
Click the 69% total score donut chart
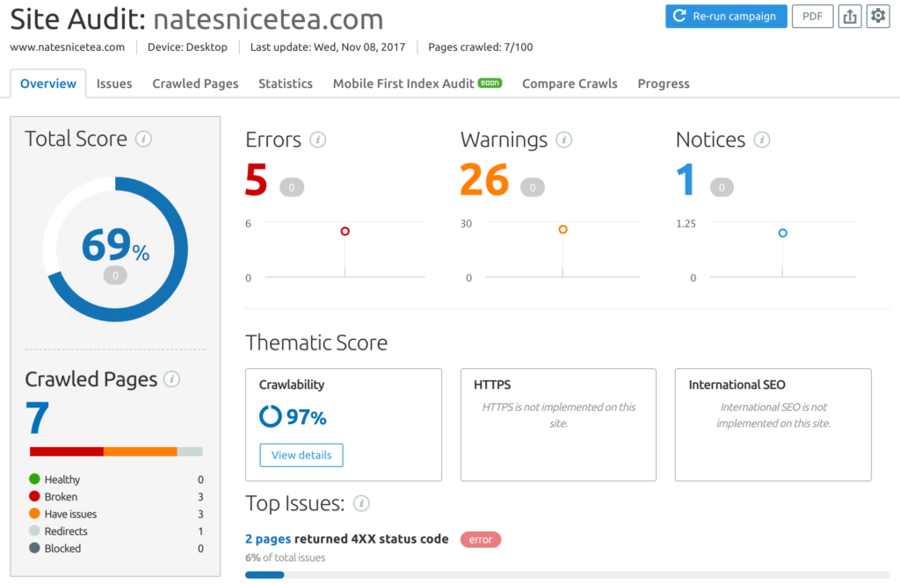click(115, 249)
